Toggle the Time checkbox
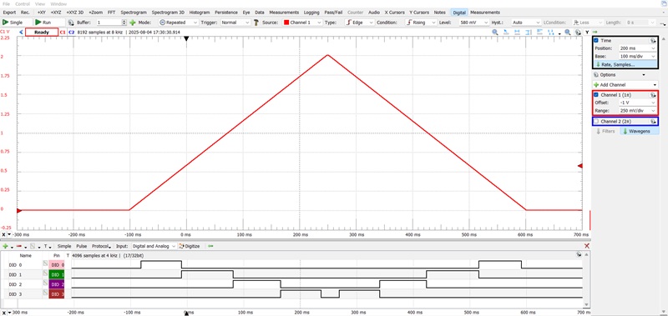The image size is (668, 316). [596, 40]
